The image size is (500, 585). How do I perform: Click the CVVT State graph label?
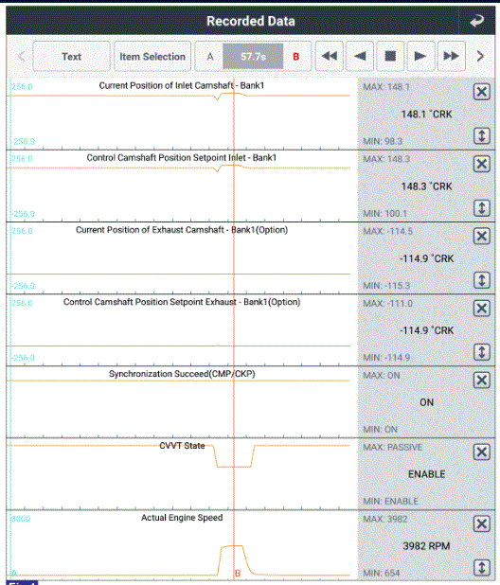coord(182,446)
